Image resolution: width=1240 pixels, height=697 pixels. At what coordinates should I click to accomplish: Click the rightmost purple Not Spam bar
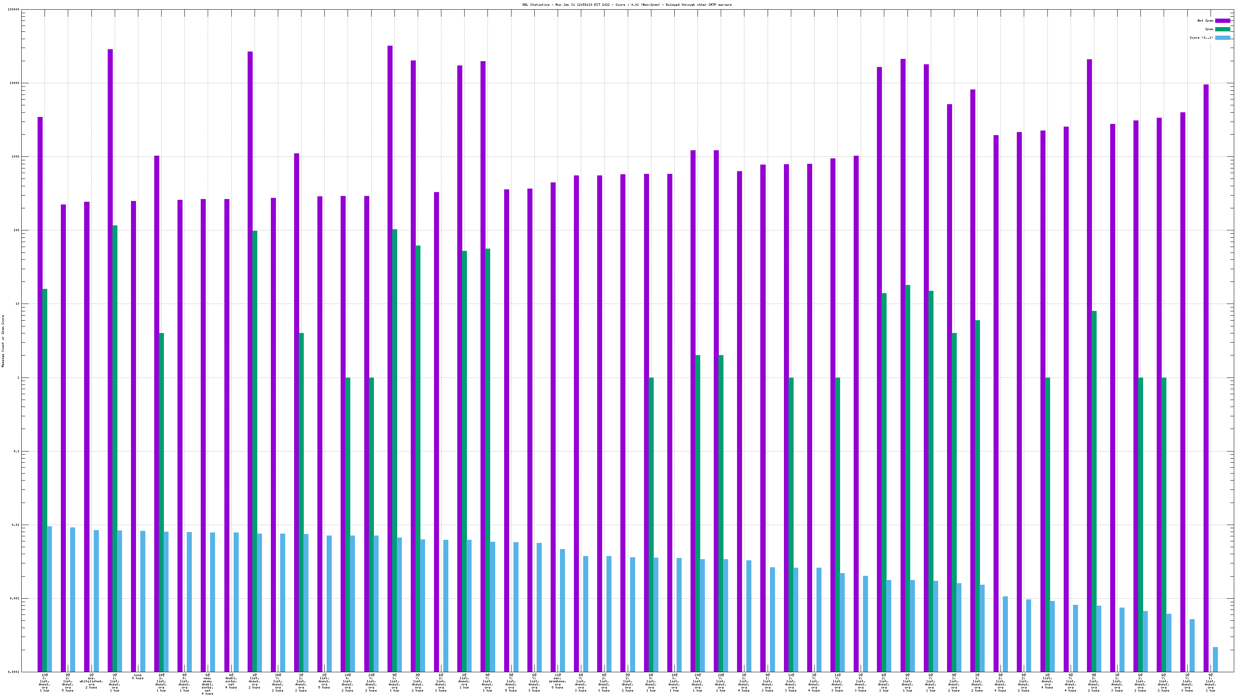click(1206, 378)
